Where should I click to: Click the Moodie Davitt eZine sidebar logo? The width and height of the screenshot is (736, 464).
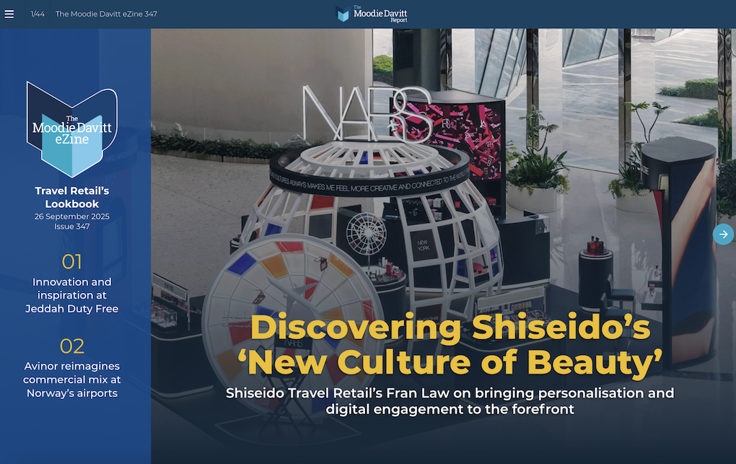72,129
